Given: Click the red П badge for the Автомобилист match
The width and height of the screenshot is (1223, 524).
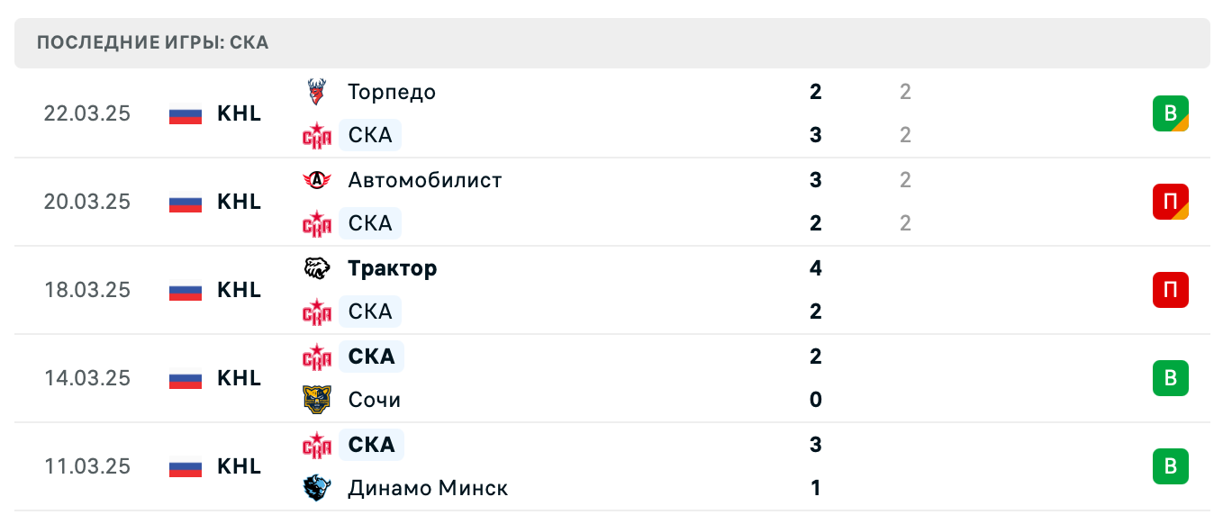Looking at the screenshot, I should tap(1171, 202).
